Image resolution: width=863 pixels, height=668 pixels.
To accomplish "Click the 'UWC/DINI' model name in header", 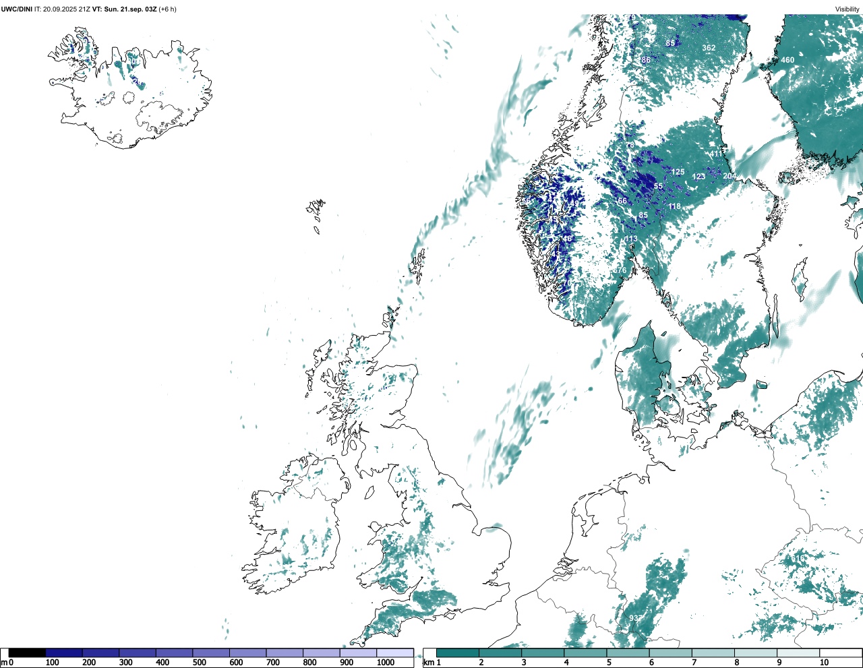I will [16, 9].
